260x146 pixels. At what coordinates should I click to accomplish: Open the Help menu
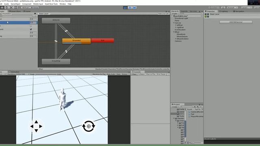tap(69, 4)
